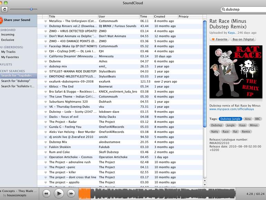Click the heart icon beside Operation Artichoke - Cosmos

[46, 157]
